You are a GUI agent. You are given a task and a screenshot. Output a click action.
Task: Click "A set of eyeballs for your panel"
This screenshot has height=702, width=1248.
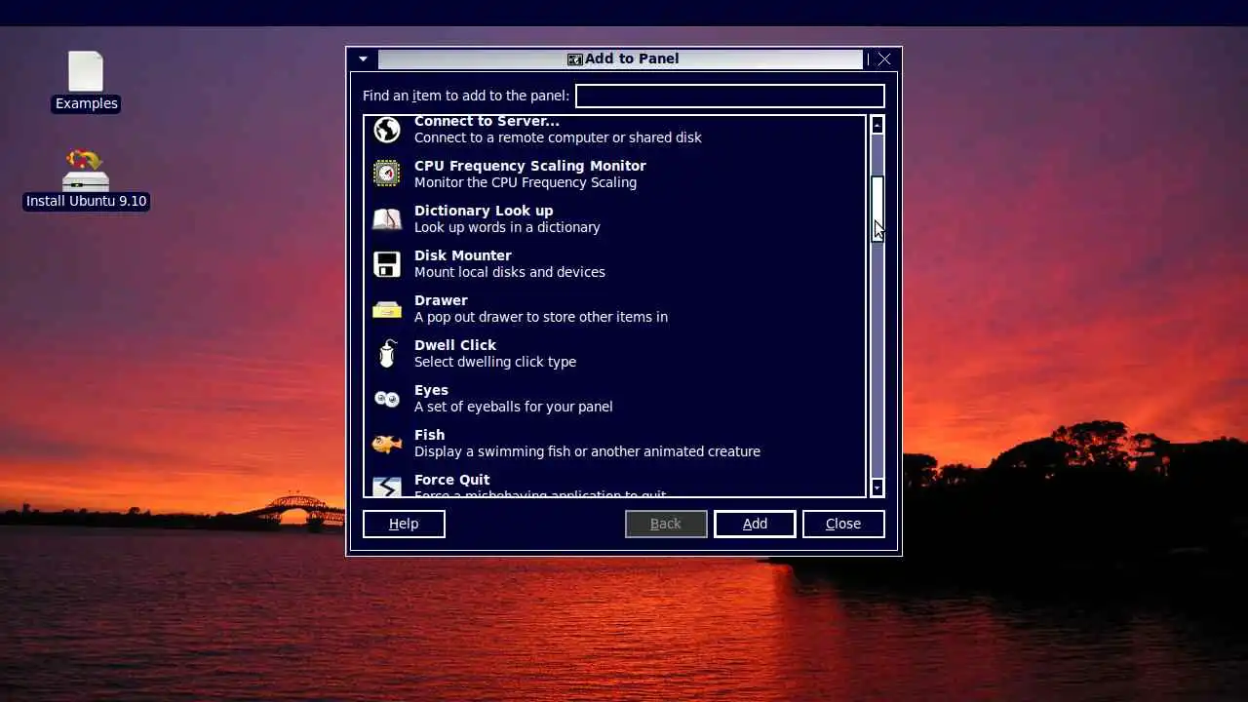click(x=514, y=407)
